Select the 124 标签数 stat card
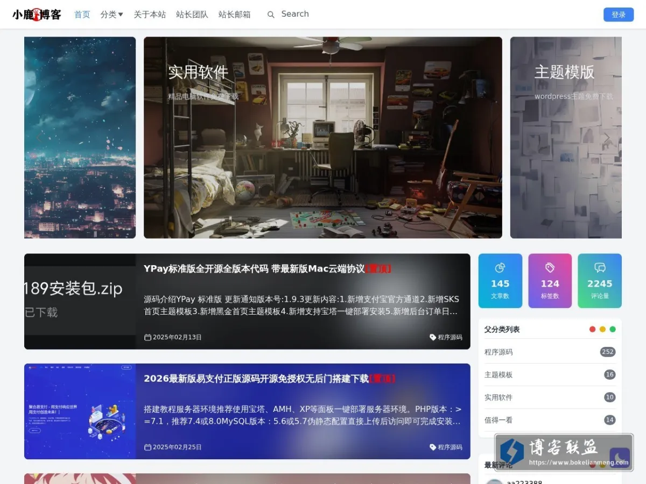 (x=550, y=281)
